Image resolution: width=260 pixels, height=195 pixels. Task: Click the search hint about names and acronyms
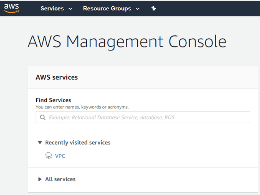pyautogui.click(x=82, y=107)
